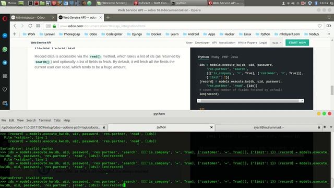Open the Odoo bookmarks folder
Viewport: 334px width, 188px height.
click(x=90, y=34)
